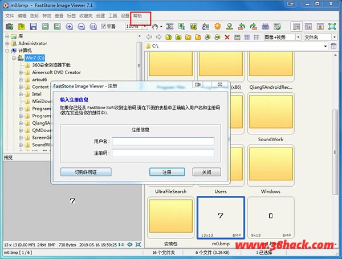The height and width of the screenshot is (259, 342).
Task: Click the open folder toolbar icon
Action: 21,27
